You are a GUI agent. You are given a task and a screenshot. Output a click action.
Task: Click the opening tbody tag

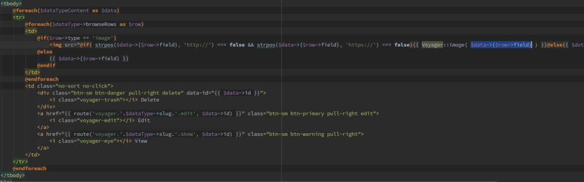(x=11, y=4)
